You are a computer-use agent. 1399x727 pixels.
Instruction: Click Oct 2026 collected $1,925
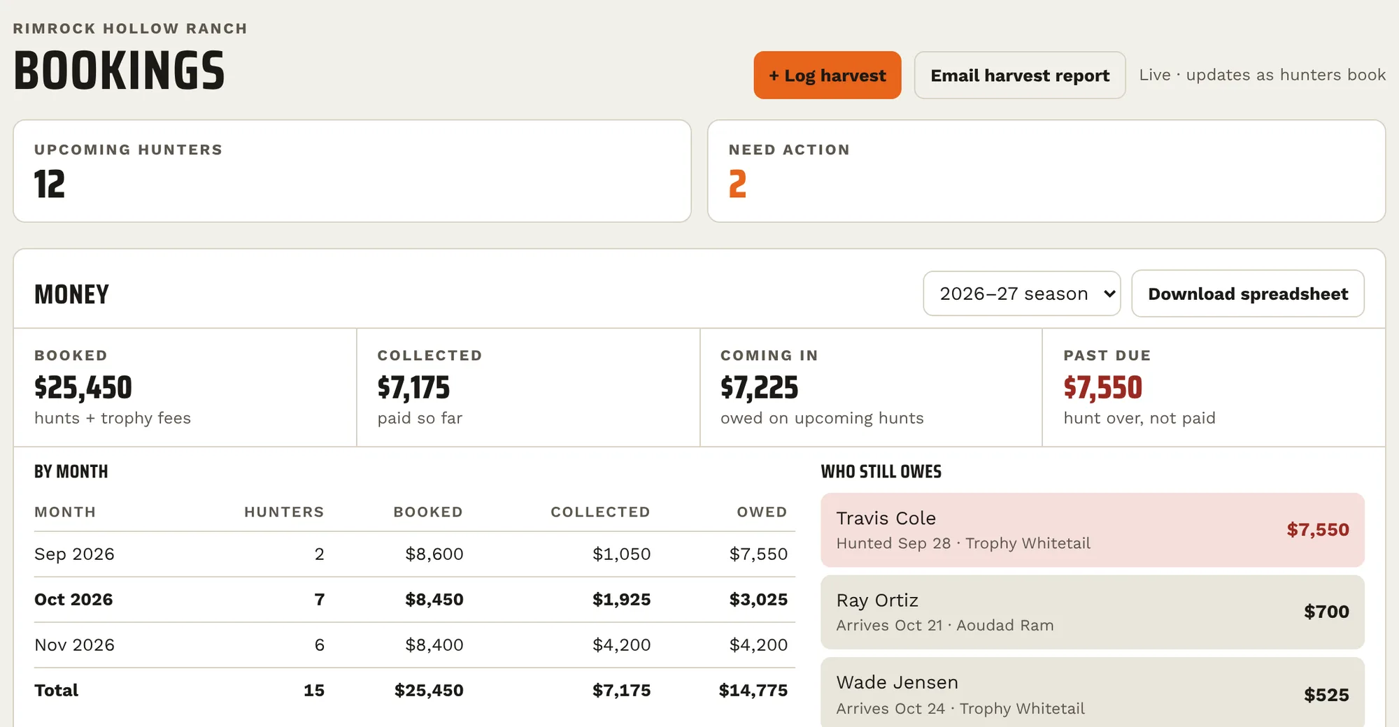[621, 600]
